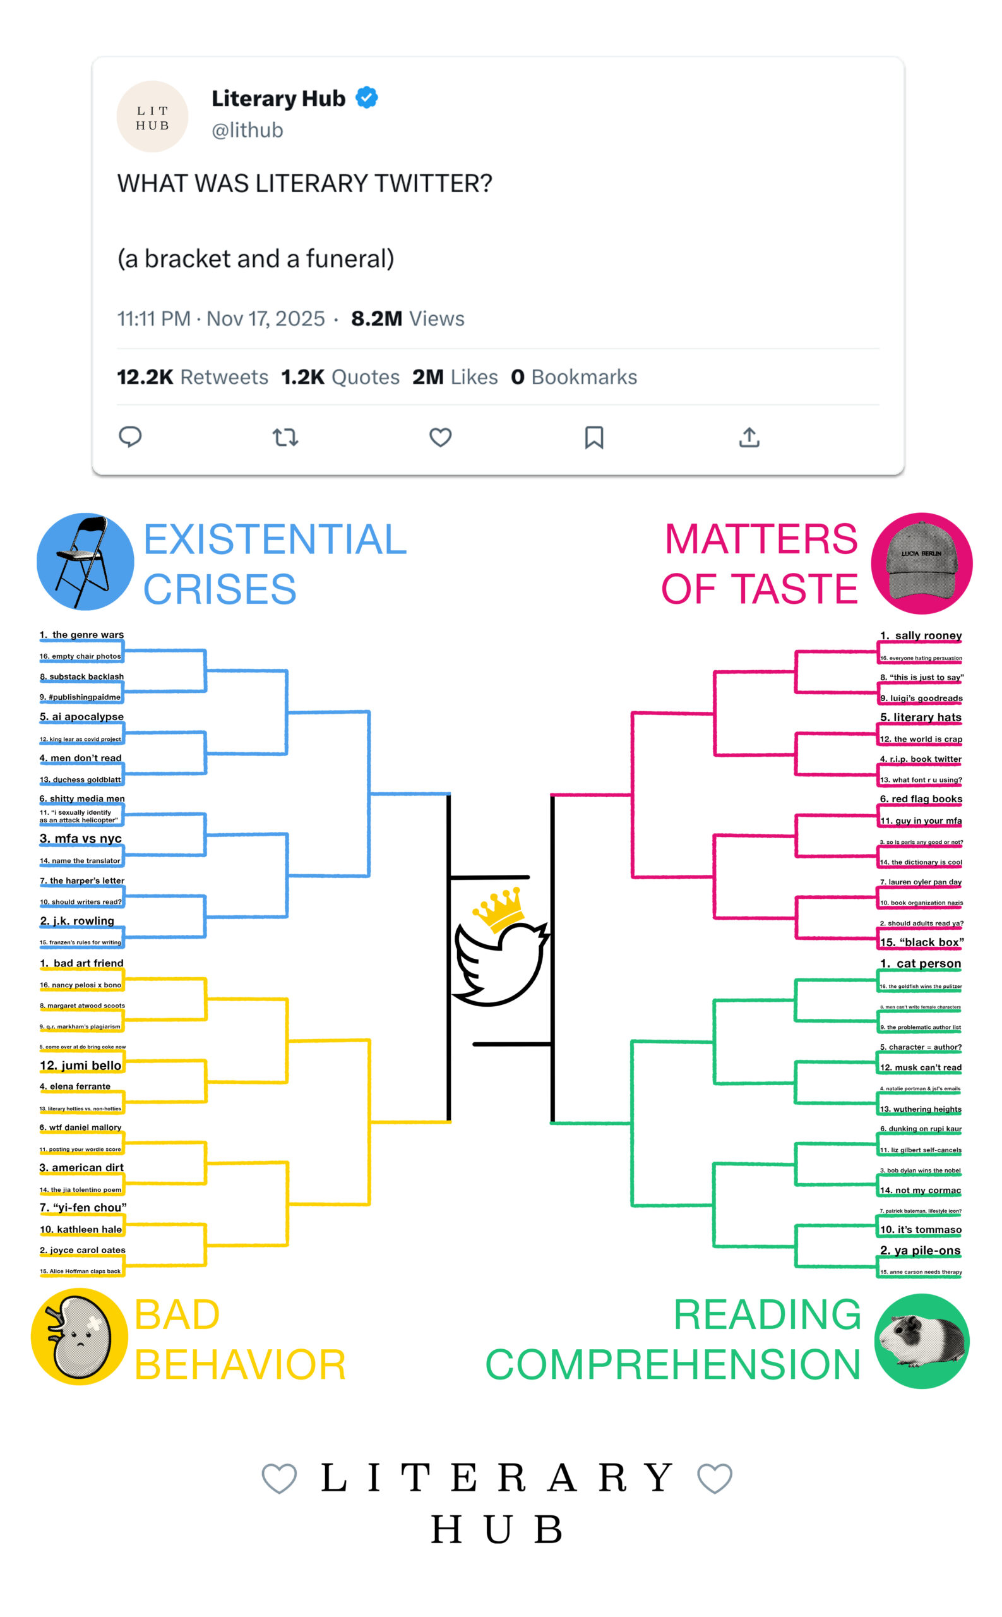This screenshot has width=1002, height=1617.
Task: Click the crowned Twitter bird icon
Action: coord(500,948)
